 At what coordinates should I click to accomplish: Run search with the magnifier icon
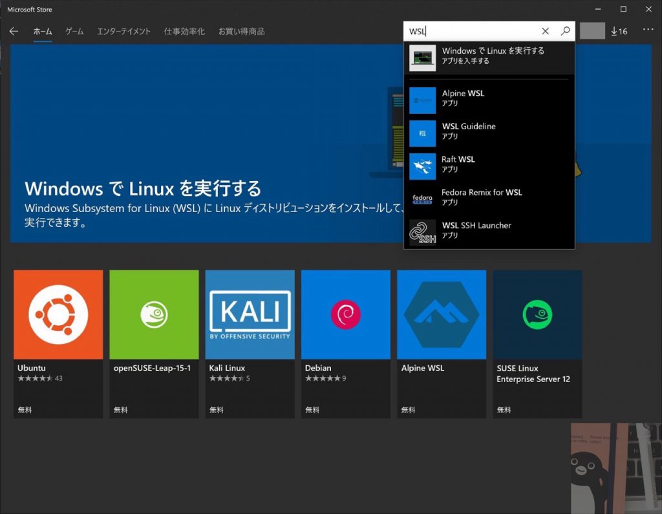[565, 31]
